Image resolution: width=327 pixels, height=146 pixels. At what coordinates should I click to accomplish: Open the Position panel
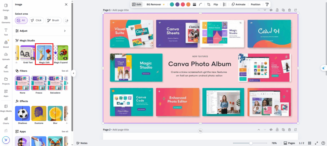tap(255, 4)
